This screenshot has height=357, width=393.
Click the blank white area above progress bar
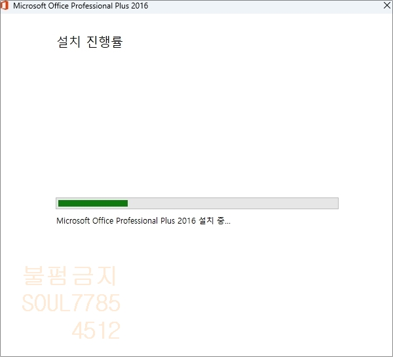(x=196, y=124)
